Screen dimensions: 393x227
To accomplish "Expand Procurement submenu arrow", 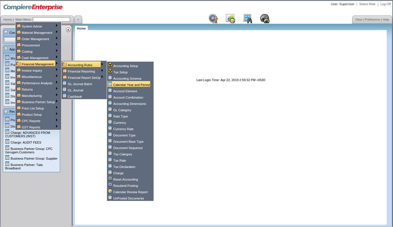I will tap(57, 44).
